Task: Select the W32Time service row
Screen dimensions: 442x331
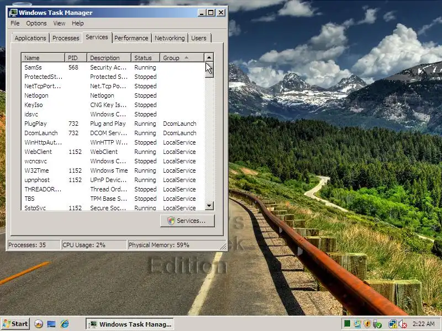Action: (113, 170)
